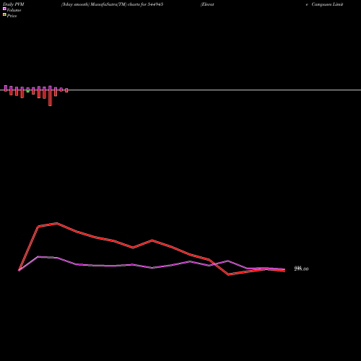Click the Daily PVM heading text
Image resolution: width=361 pixels, height=361 pixels.
click(14, 4)
